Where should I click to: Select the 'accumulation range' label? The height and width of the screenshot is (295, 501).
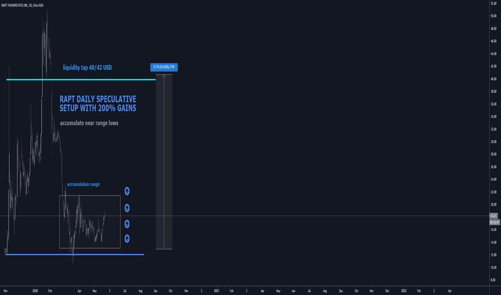coord(83,185)
